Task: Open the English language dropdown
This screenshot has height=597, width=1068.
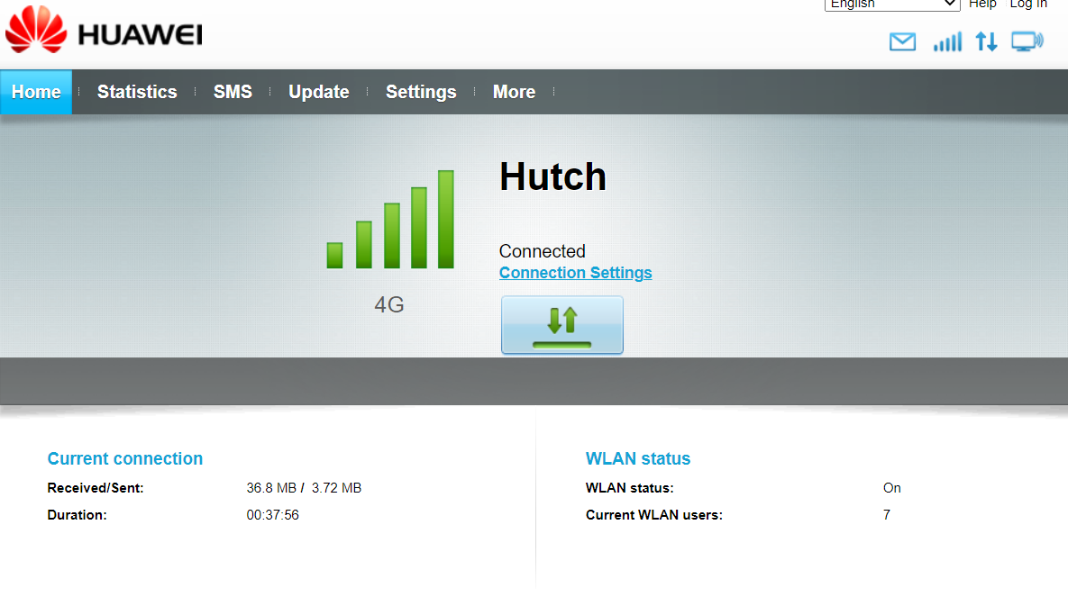Action: [x=892, y=5]
